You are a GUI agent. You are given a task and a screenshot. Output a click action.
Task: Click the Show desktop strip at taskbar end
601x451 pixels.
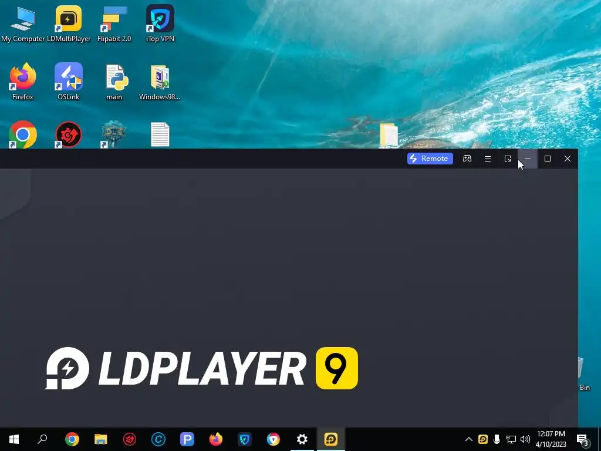[x=599, y=439]
